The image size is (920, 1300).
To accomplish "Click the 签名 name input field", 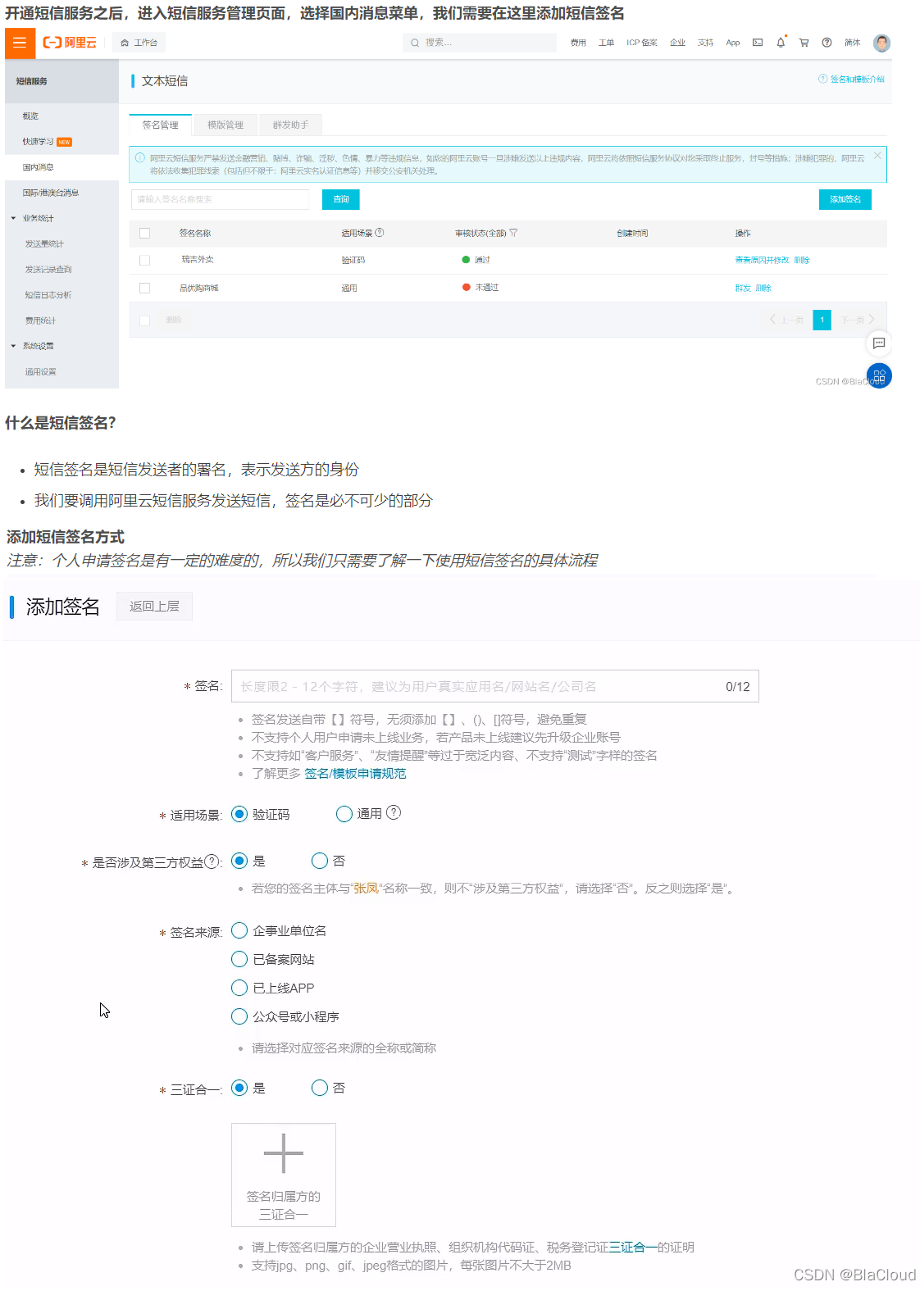I will click(476, 686).
